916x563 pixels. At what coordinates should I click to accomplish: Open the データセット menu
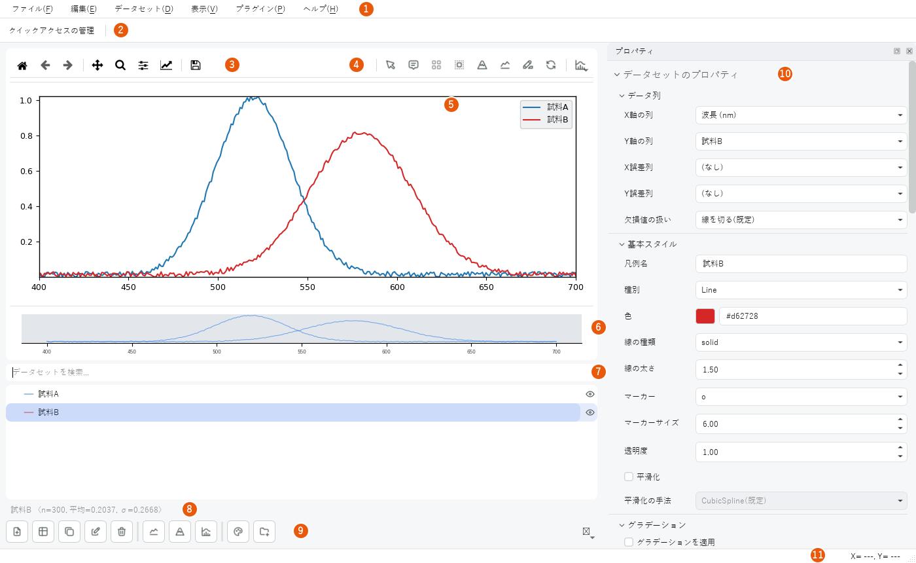click(144, 9)
